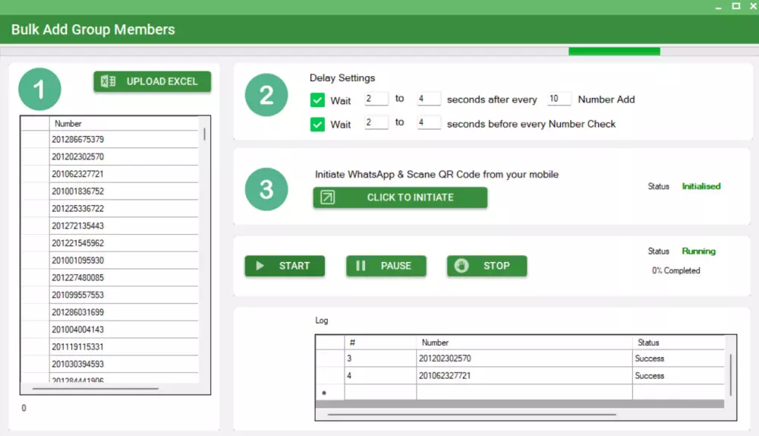The image size is (759, 436).
Task: Click the play triangle icon on Start
Action: coord(260,266)
